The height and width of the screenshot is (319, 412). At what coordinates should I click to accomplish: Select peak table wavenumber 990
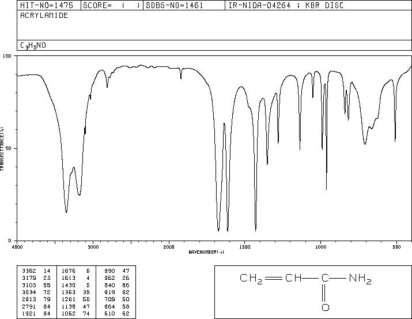[110, 271]
